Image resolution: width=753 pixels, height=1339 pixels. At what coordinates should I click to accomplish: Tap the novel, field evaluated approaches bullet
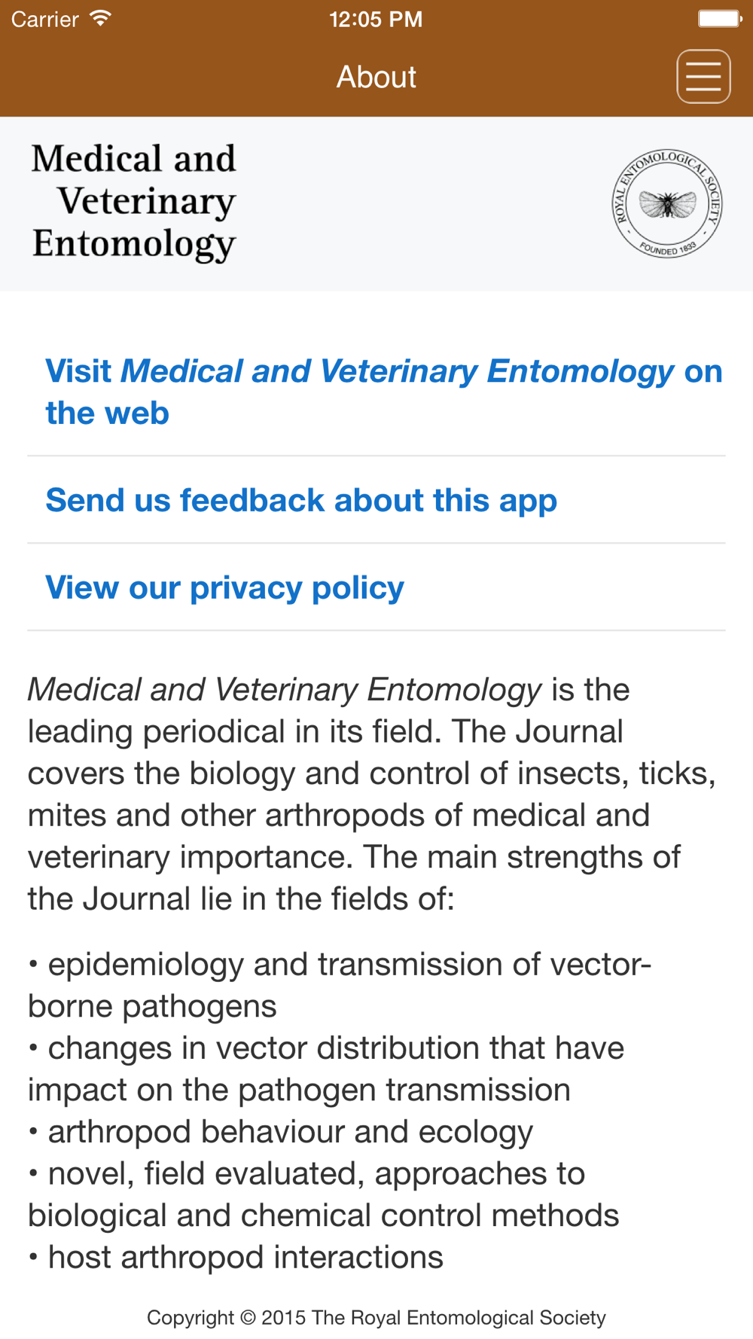324,1194
